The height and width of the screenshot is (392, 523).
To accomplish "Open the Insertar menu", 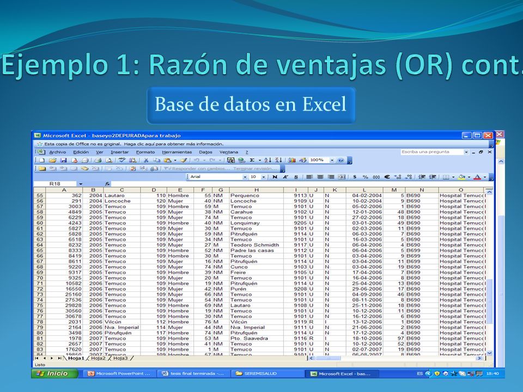I will click(x=119, y=152).
